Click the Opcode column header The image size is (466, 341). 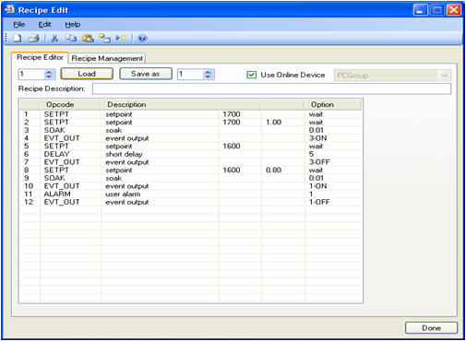[69, 104]
